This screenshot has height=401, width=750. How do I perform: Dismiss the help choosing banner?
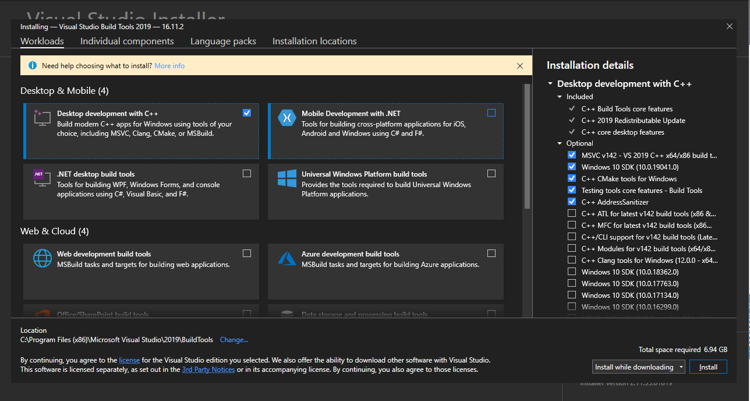click(x=520, y=65)
